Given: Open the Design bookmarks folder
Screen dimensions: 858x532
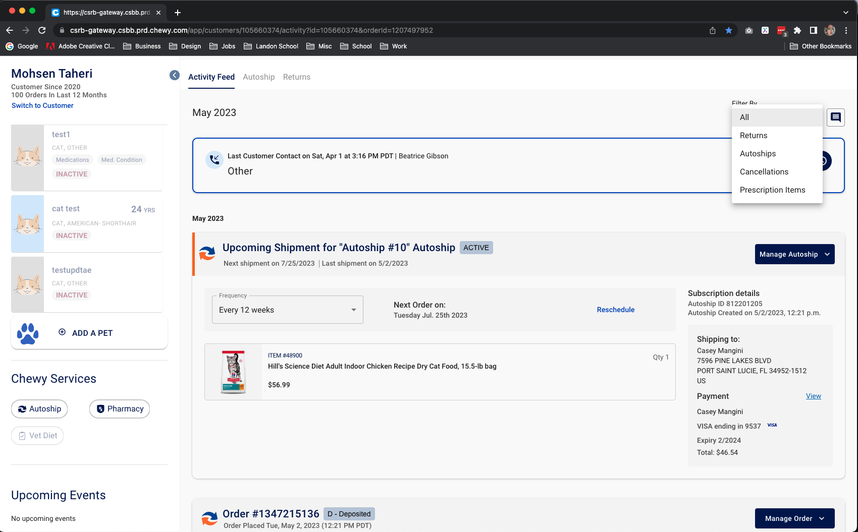Looking at the screenshot, I should point(185,46).
